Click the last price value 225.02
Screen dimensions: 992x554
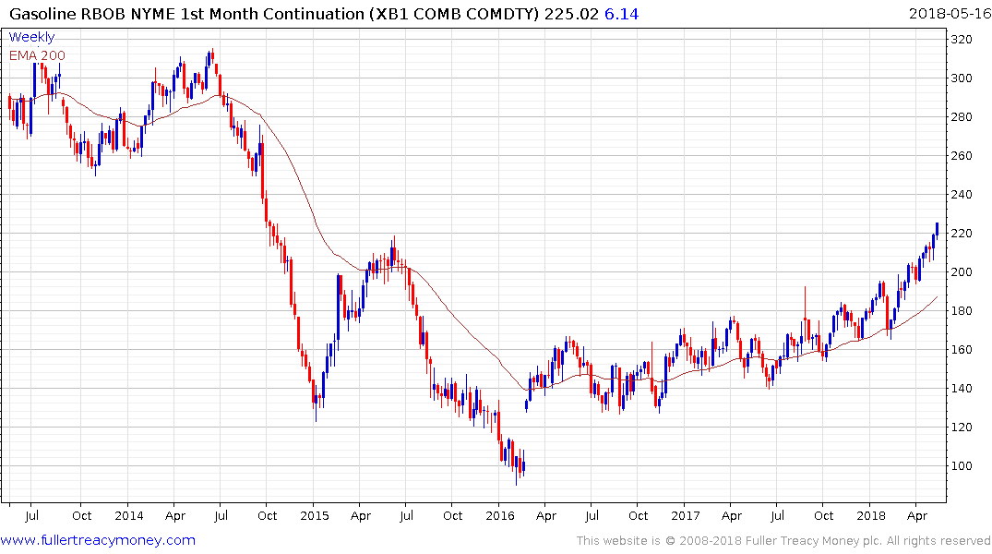(571, 13)
